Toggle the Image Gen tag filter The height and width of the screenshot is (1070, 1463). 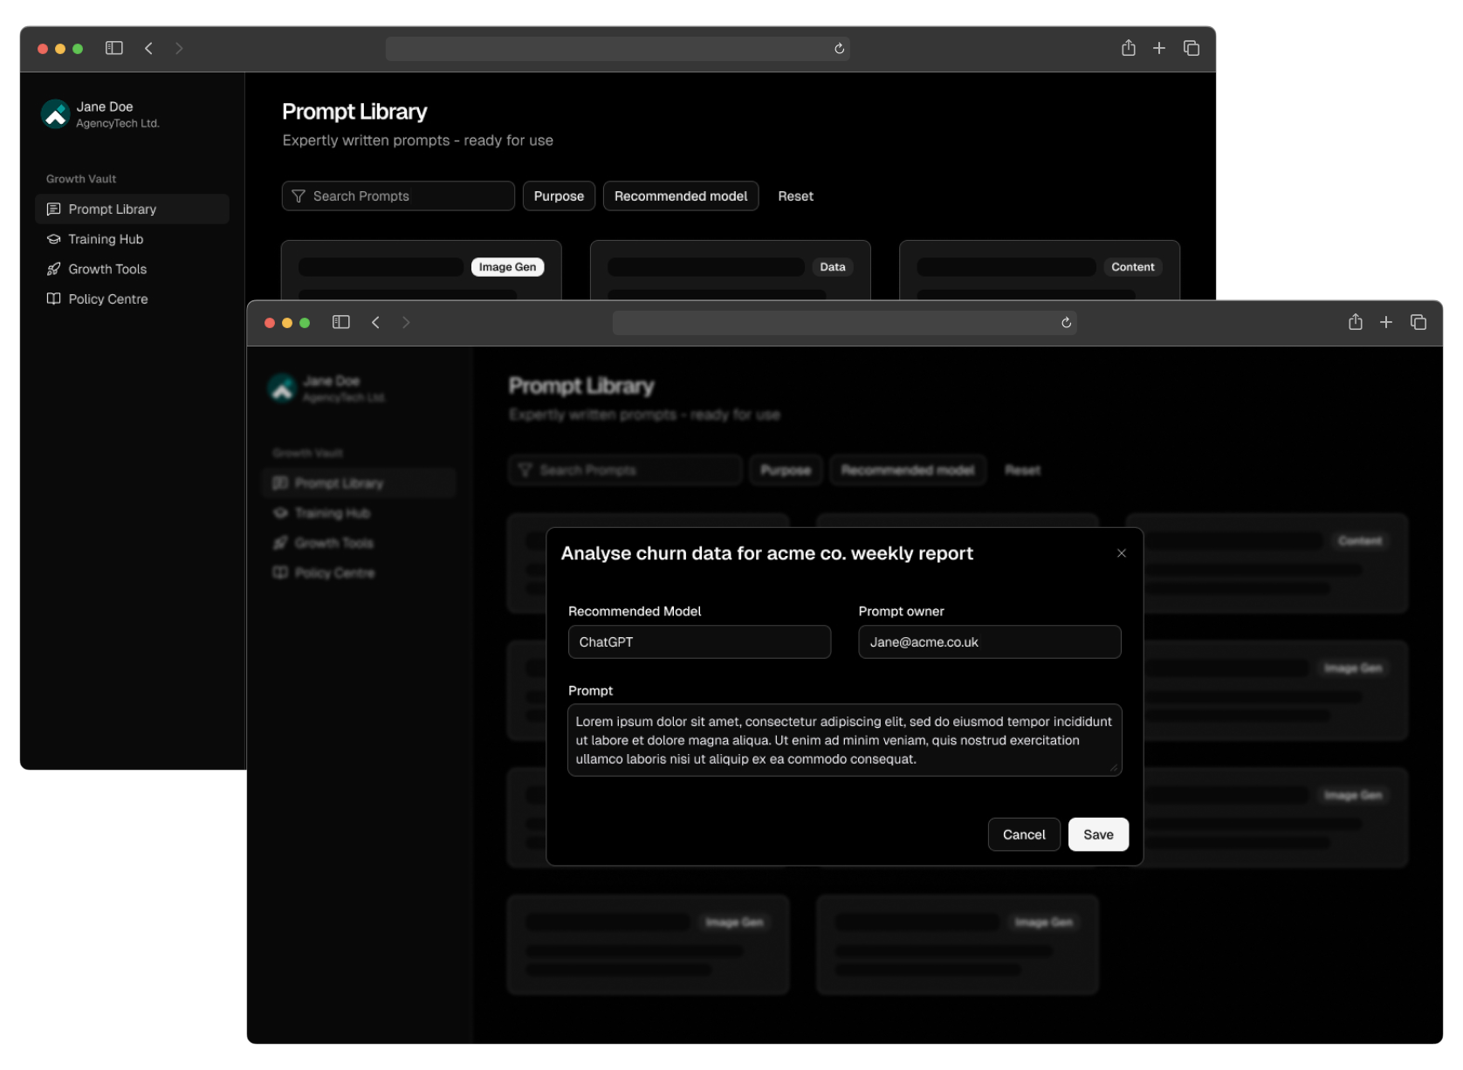coord(507,267)
